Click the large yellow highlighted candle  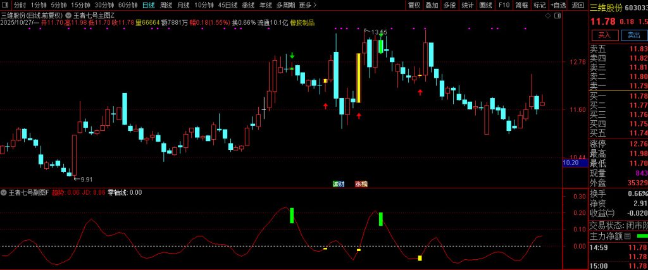359,78
